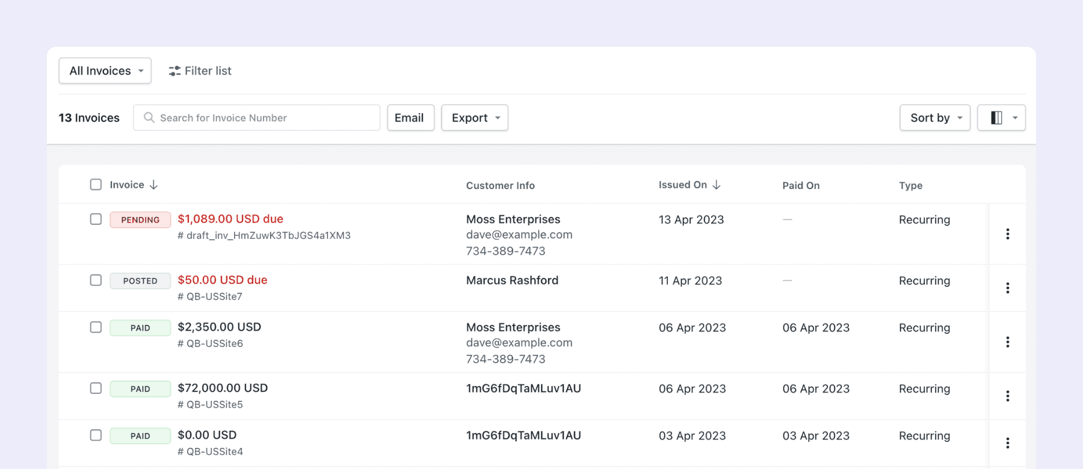Click the 11 Apr 2023 issued date
Viewport: 1083px width, 469px height.
690,281
